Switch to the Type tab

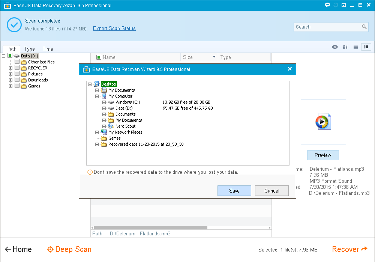click(x=29, y=49)
